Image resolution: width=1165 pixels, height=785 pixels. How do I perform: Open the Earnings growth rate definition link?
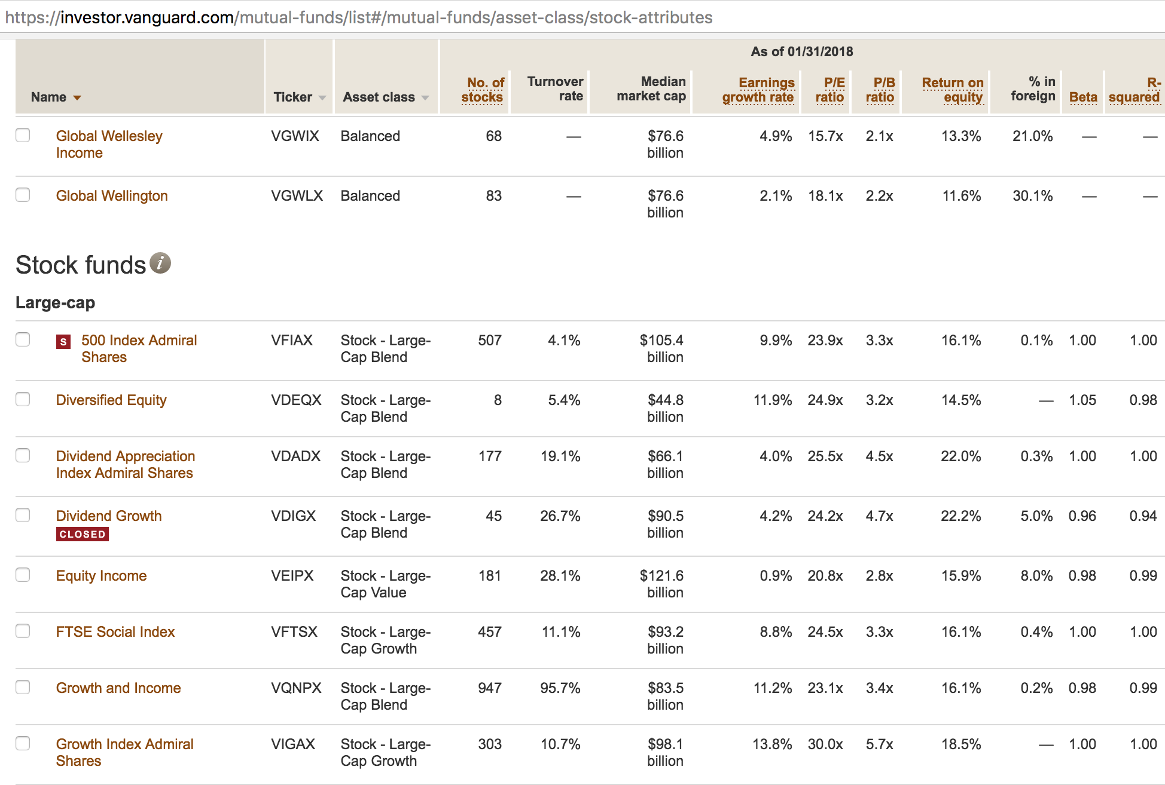point(758,90)
